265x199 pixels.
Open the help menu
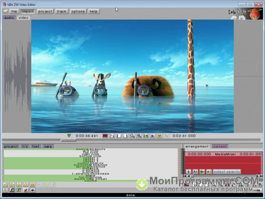click(x=94, y=11)
